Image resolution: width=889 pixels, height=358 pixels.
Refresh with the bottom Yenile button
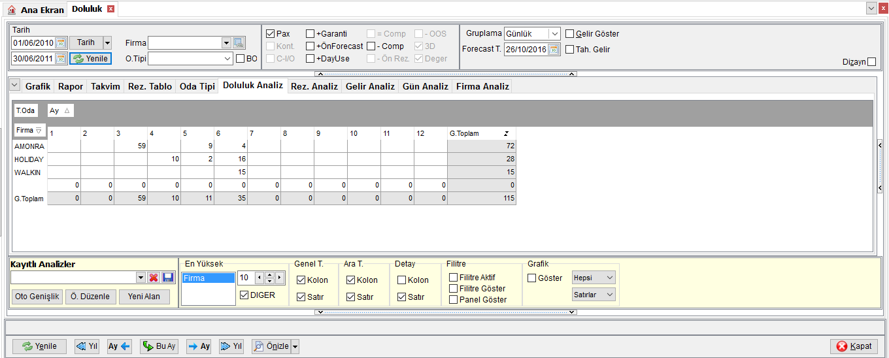click(x=40, y=346)
